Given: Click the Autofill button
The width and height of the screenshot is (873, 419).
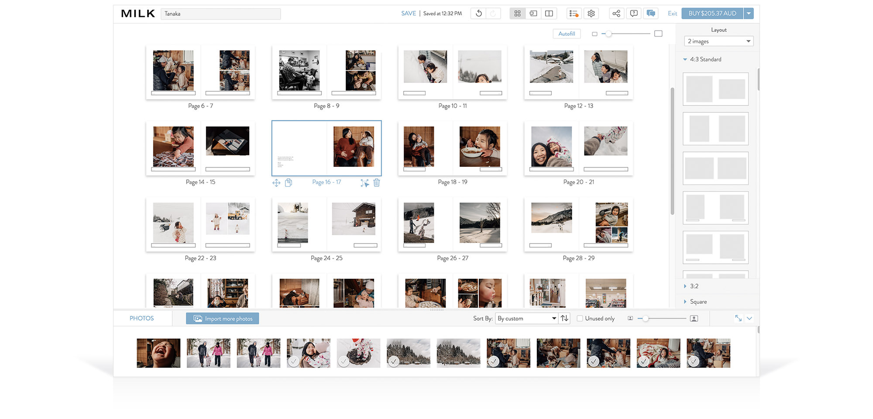Looking at the screenshot, I should [x=567, y=34].
